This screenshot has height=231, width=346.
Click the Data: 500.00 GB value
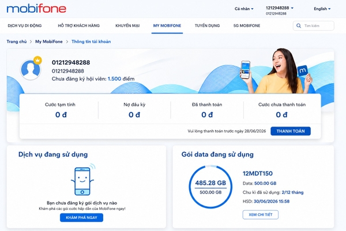[x=265, y=183]
